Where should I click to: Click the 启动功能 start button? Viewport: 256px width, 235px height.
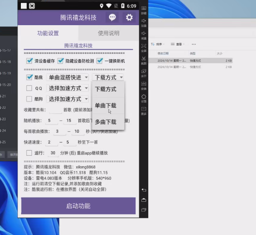[78, 206]
